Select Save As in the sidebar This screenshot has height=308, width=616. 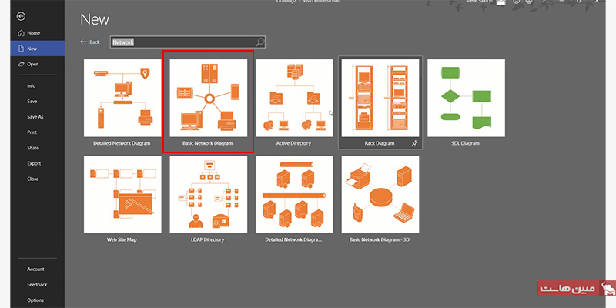pos(35,117)
